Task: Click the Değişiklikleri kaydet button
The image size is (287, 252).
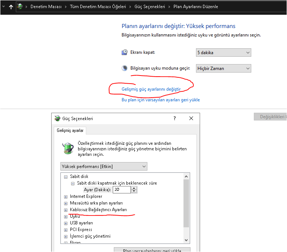Action: point(270,117)
